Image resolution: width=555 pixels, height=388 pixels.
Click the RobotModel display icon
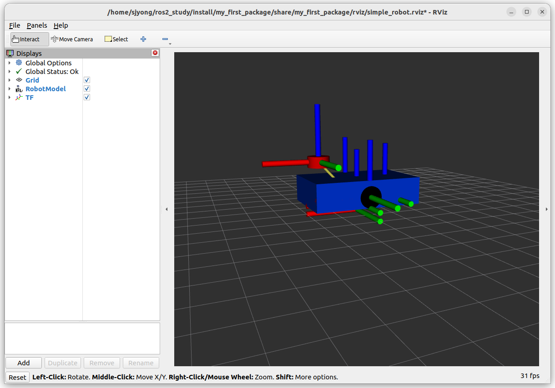tap(19, 88)
